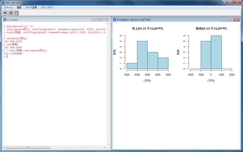Click the 1-var(残差)/var(data1$売上) command

25,50
